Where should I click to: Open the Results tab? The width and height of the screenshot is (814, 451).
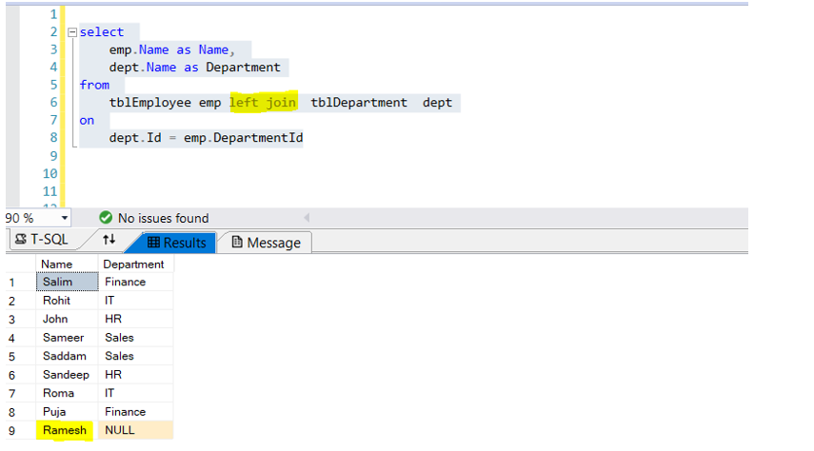[x=176, y=243]
